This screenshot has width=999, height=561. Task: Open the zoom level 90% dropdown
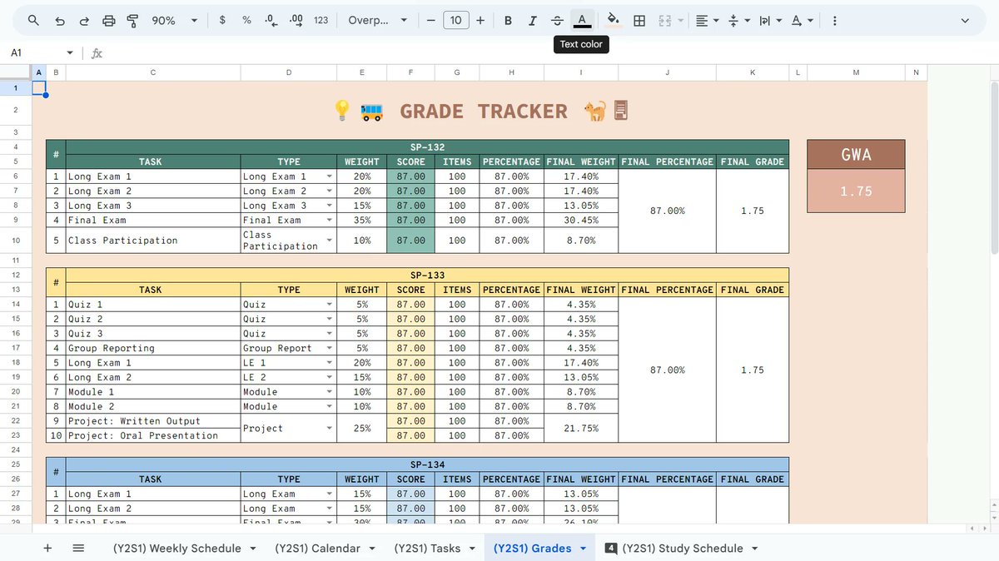(x=175, y=21)
